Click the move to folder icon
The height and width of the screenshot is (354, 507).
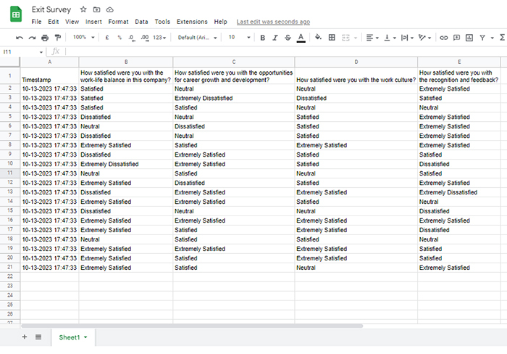[x=96, y=9]
